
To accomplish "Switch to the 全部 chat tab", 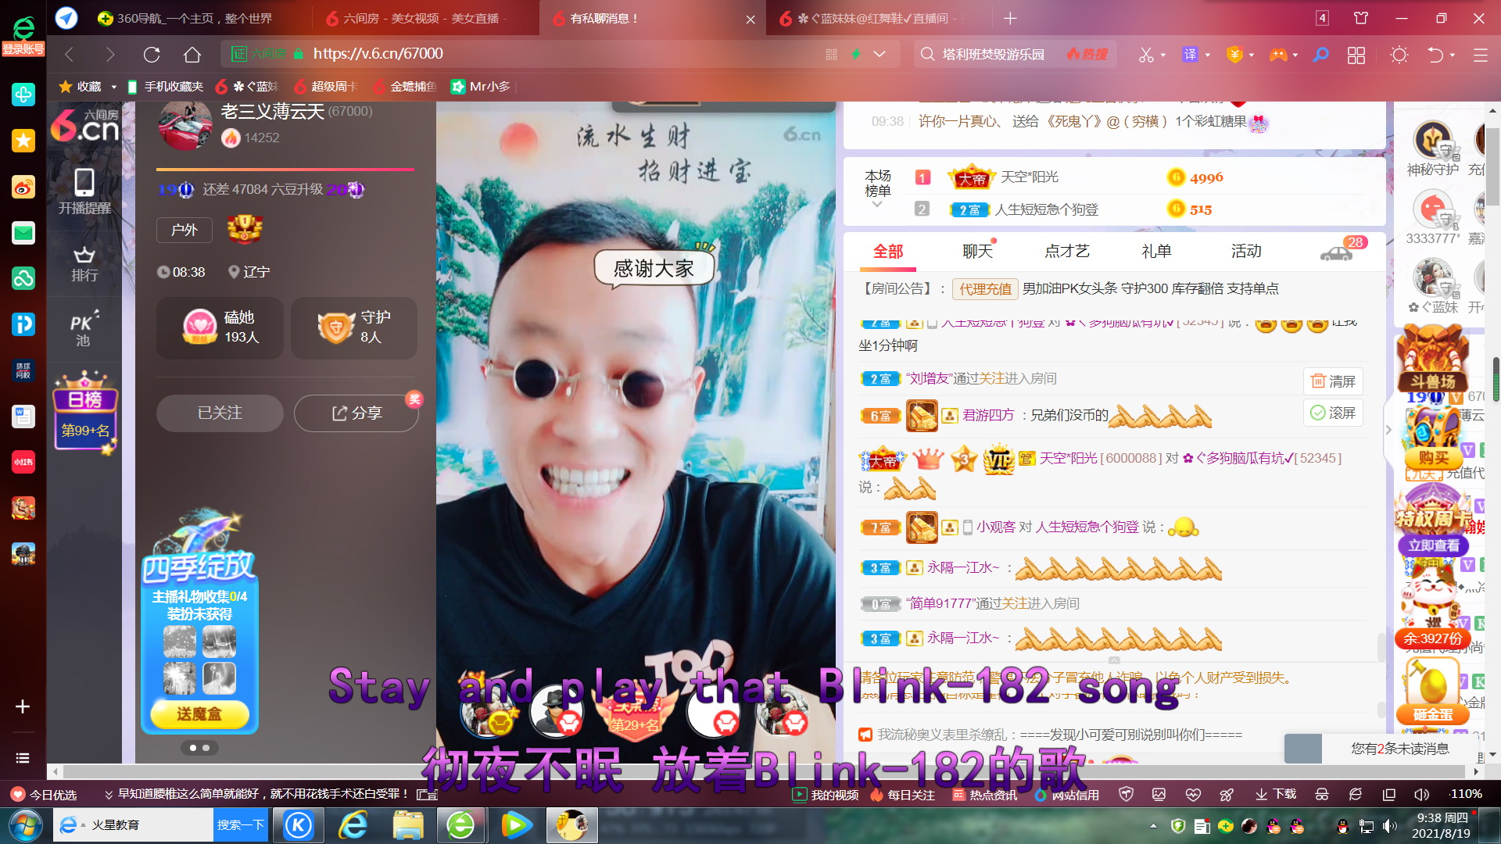I will (888, 251).
